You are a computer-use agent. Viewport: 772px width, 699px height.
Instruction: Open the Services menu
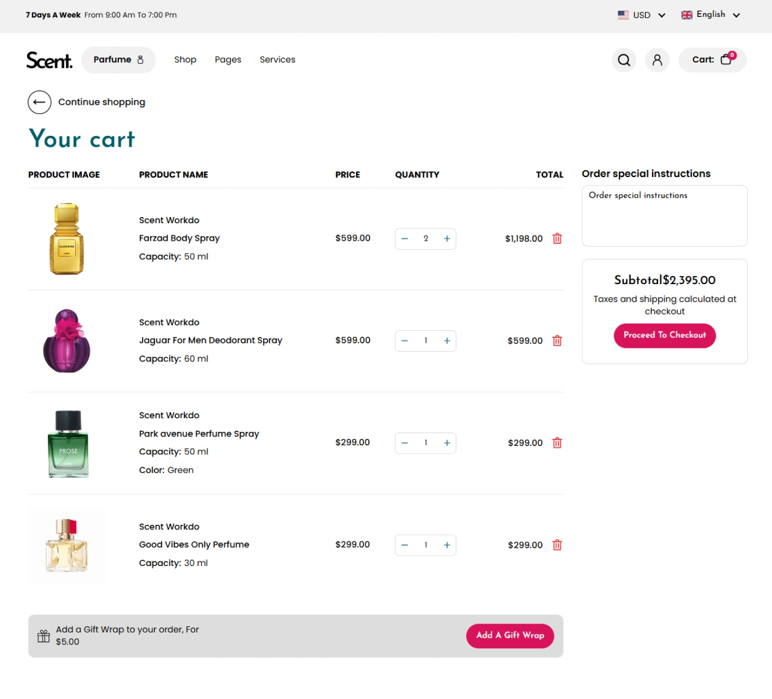click(x=277, y=60)
